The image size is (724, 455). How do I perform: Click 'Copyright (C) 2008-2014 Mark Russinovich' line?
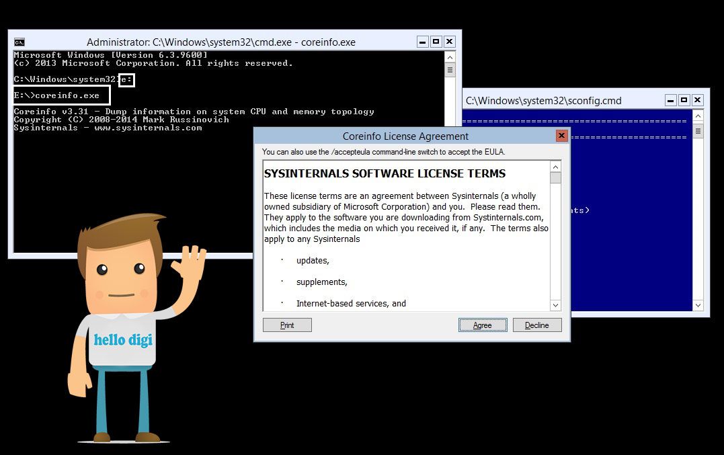pos(122,120)
